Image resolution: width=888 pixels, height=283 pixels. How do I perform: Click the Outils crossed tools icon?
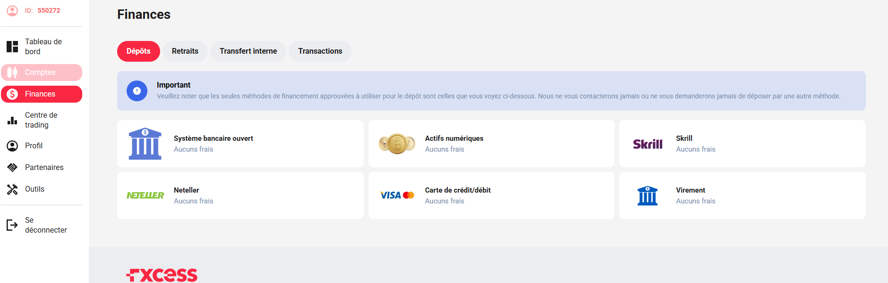point(12,189)
